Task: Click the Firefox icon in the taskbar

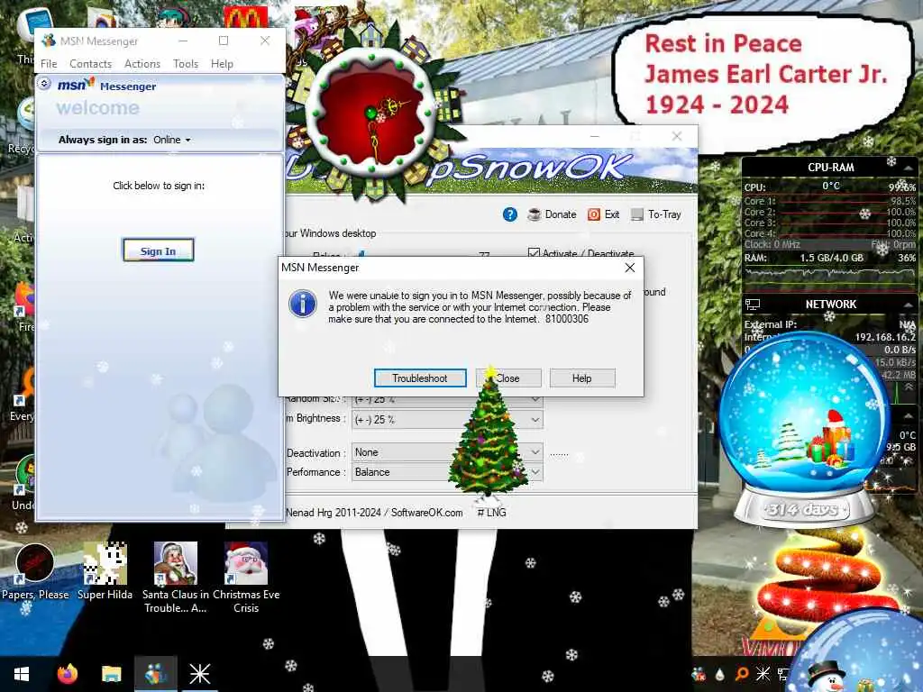Action: tap(67, 674)
